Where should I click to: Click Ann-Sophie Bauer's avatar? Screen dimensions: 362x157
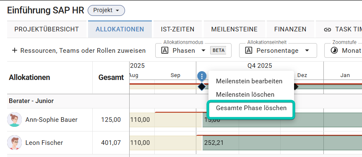[15, 120]
